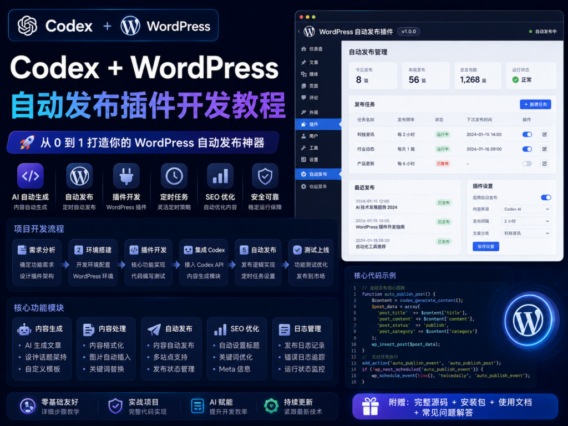568x426 pixels.
Task: Toggle the 行业动态 task switch
Action: (x=527, y=149)
